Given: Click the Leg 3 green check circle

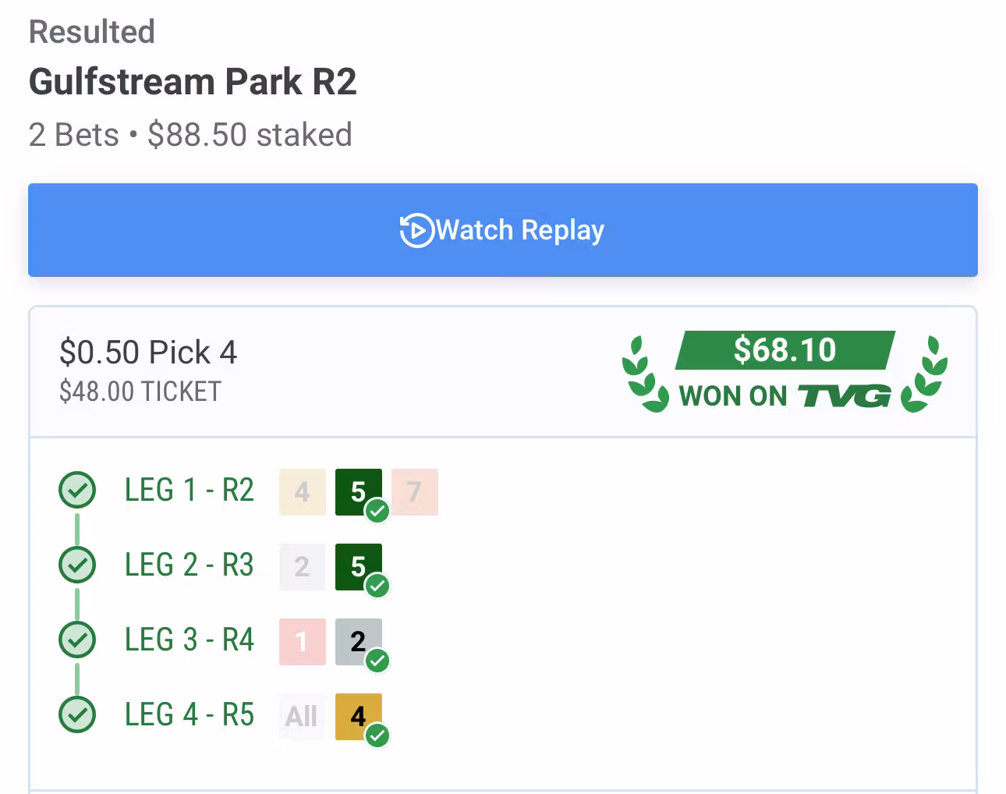Looking at the screenshot, I should 77,640.
